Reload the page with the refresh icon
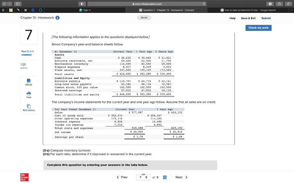Image resolution: width=294 pixels, height=183 pixels. (204, 4)
